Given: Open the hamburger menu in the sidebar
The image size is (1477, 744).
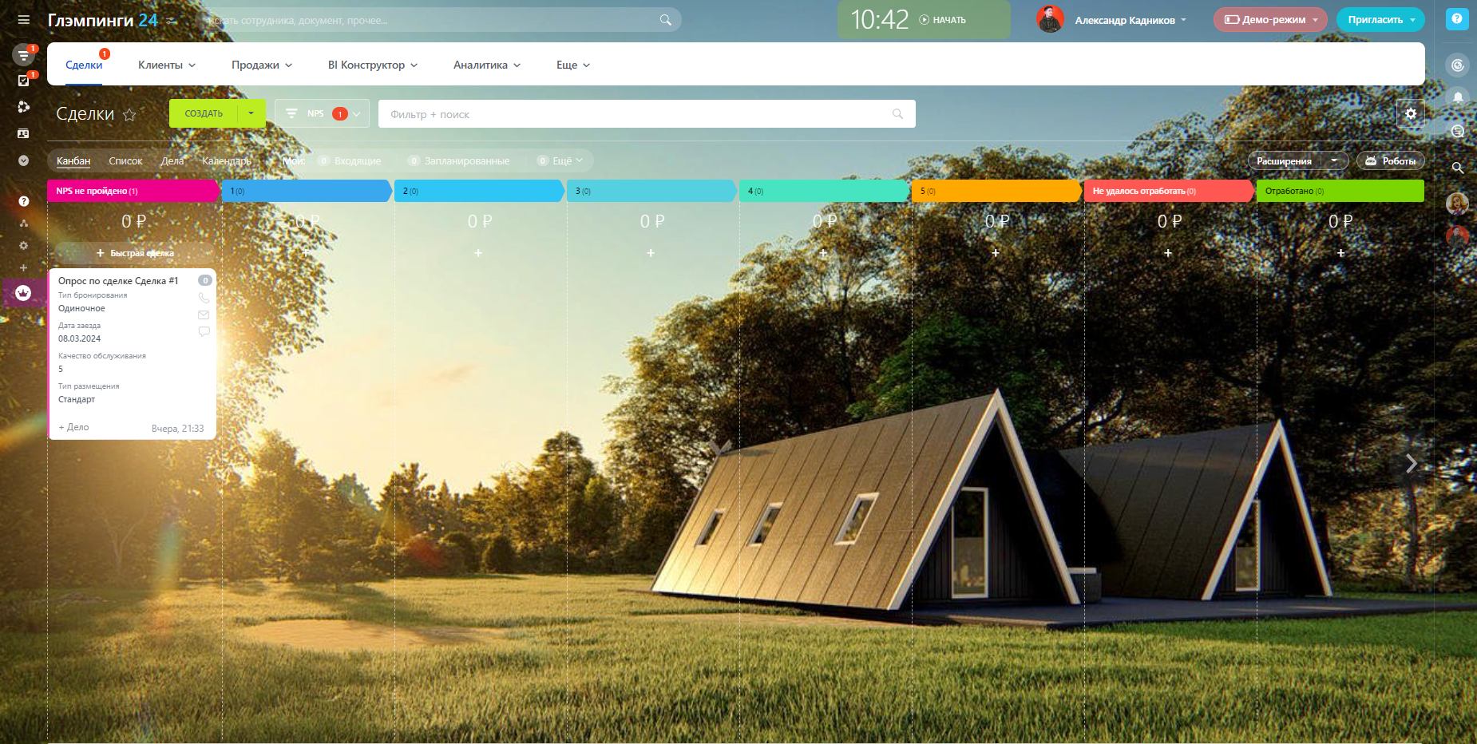Looking at the screenshot, I should click(x=23, y=20).
